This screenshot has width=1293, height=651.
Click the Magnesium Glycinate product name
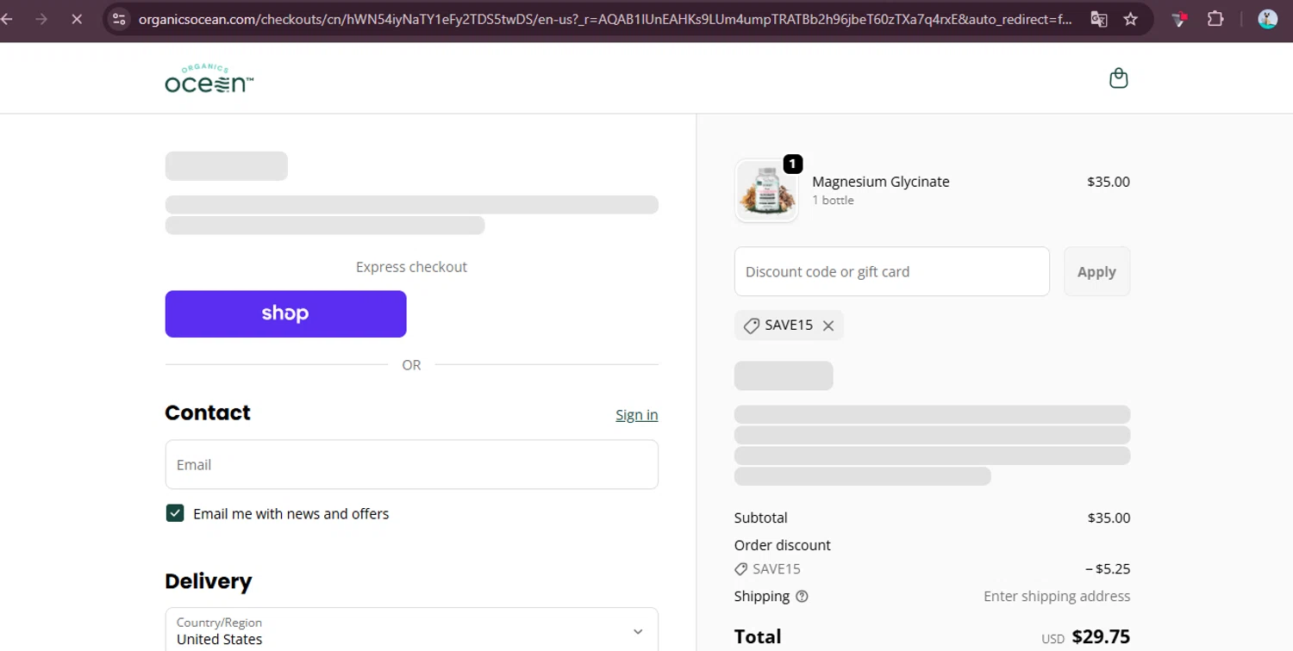[880, 182]
